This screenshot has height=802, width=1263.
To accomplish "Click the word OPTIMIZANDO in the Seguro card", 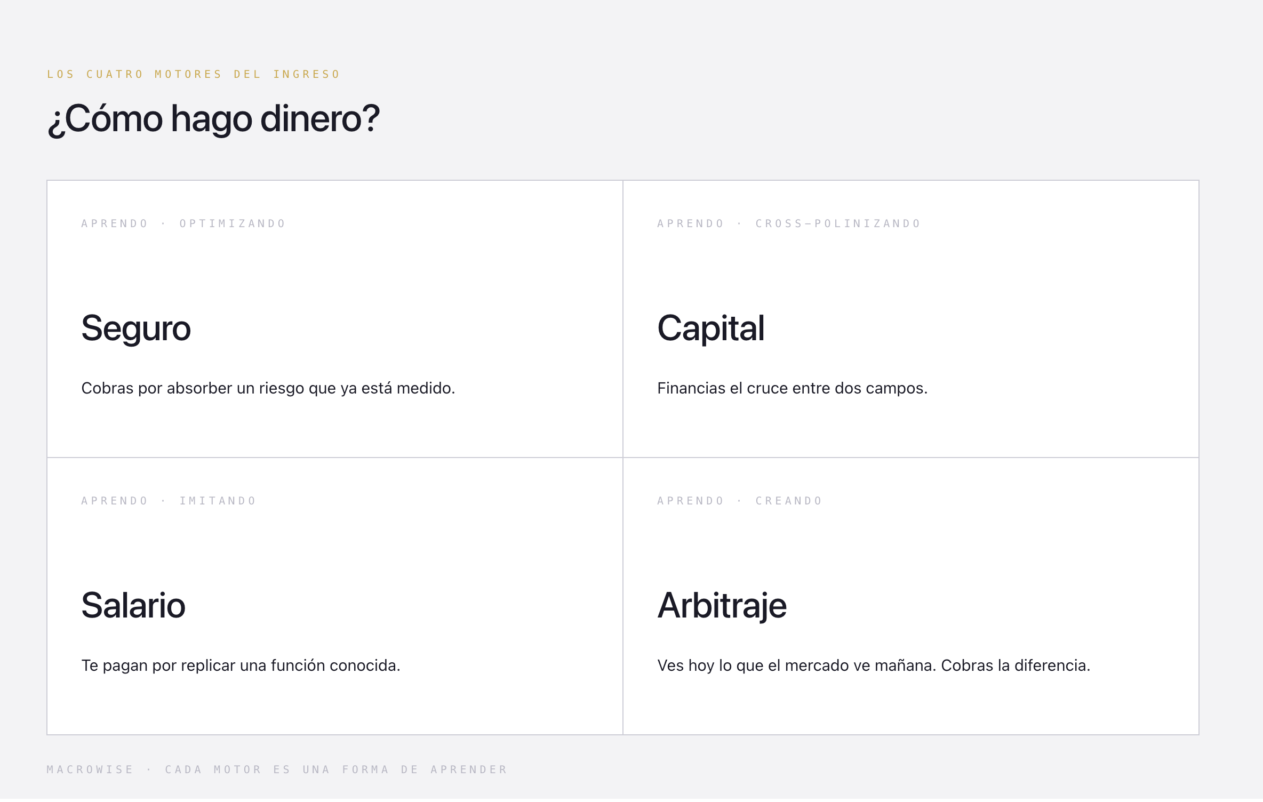I will (233, 223).
